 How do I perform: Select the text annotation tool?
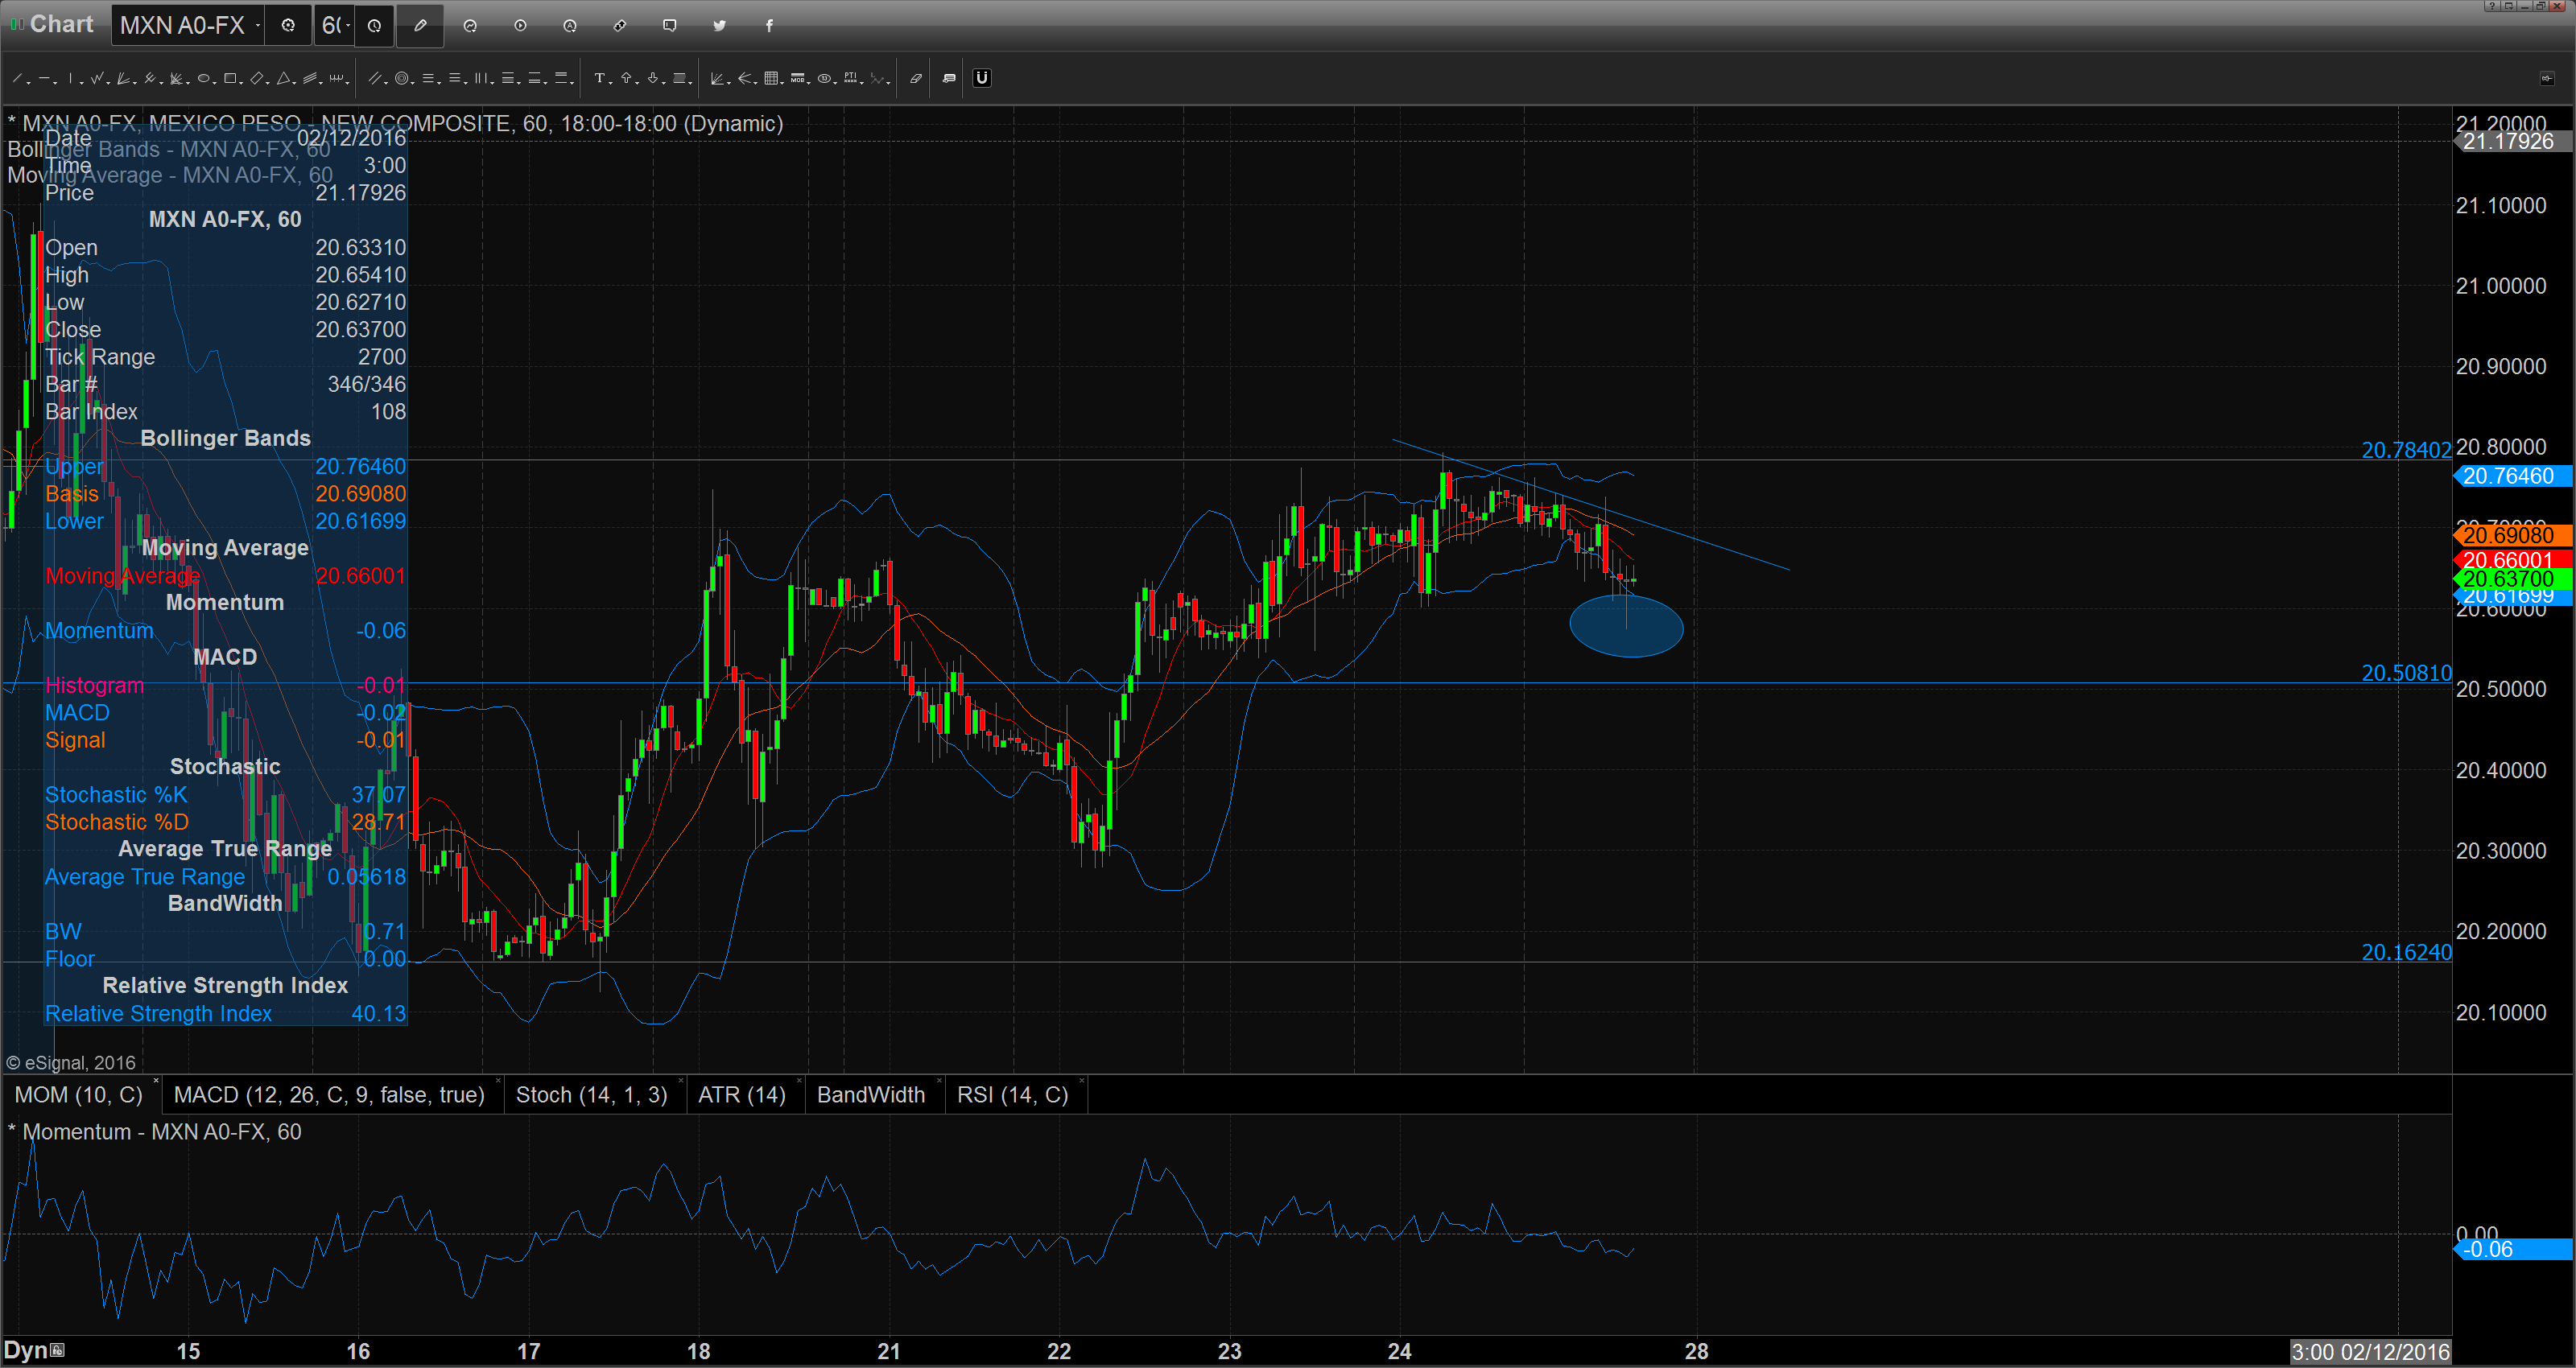pyautogui.click(x=600, y=78)
